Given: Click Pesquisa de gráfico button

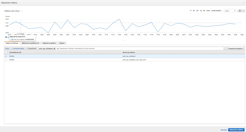Looking at the screenshot, I should point(235,48).
